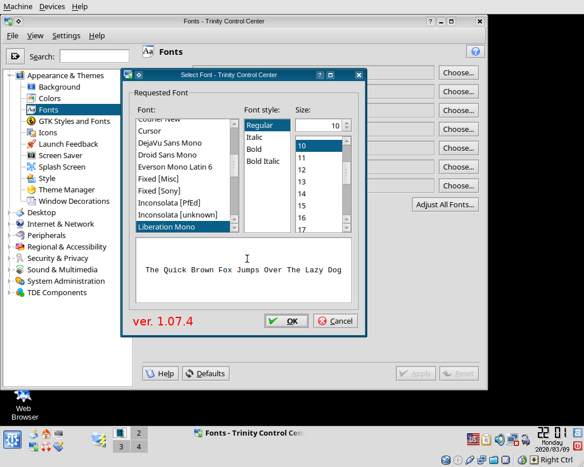Click the size list scrollbar handle
This screenshot has height=467, width=584.
click(347, 172)
